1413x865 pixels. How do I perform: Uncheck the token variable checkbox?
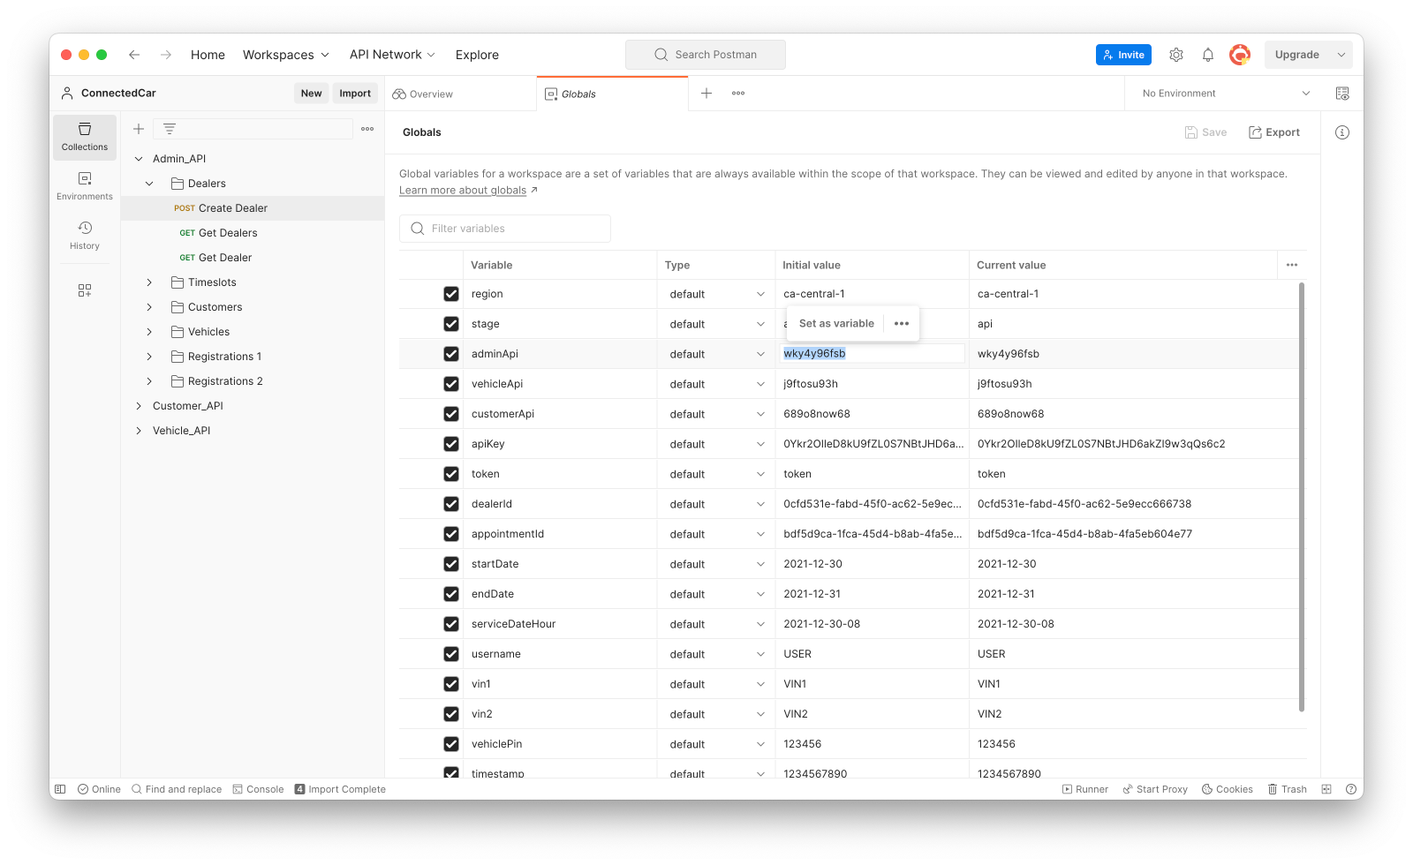(451, 474)
